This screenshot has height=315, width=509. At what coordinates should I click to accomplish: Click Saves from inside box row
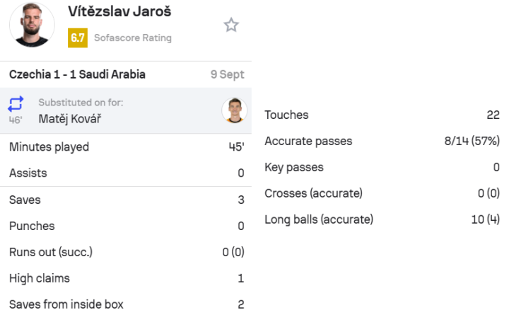tap(126, 304)
